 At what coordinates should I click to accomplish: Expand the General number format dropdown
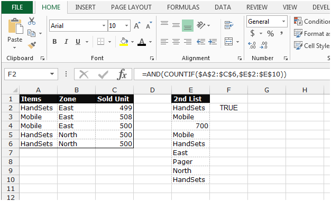(283, 22)
